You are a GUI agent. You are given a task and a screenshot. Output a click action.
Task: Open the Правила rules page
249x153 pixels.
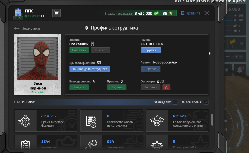point(191,13)
